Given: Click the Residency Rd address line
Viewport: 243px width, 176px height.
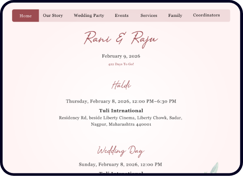Looking at the screenshot, I should point(120,118).
